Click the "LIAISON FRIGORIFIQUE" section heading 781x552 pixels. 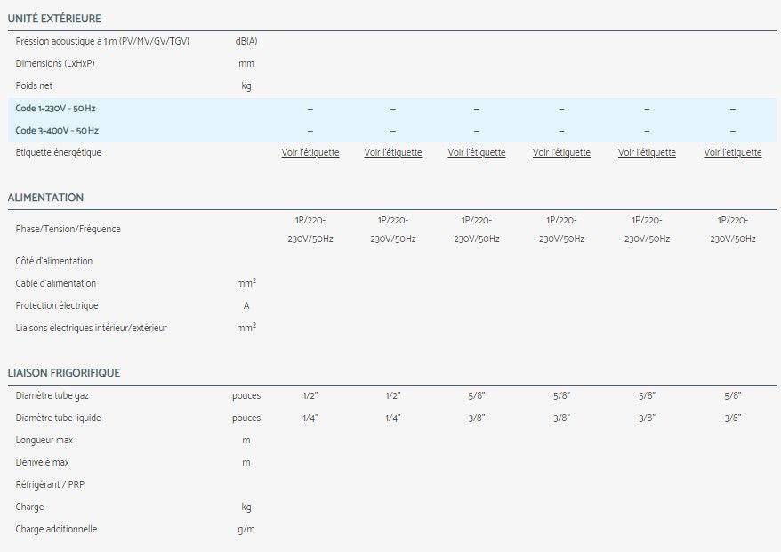[x=63, y=373]
